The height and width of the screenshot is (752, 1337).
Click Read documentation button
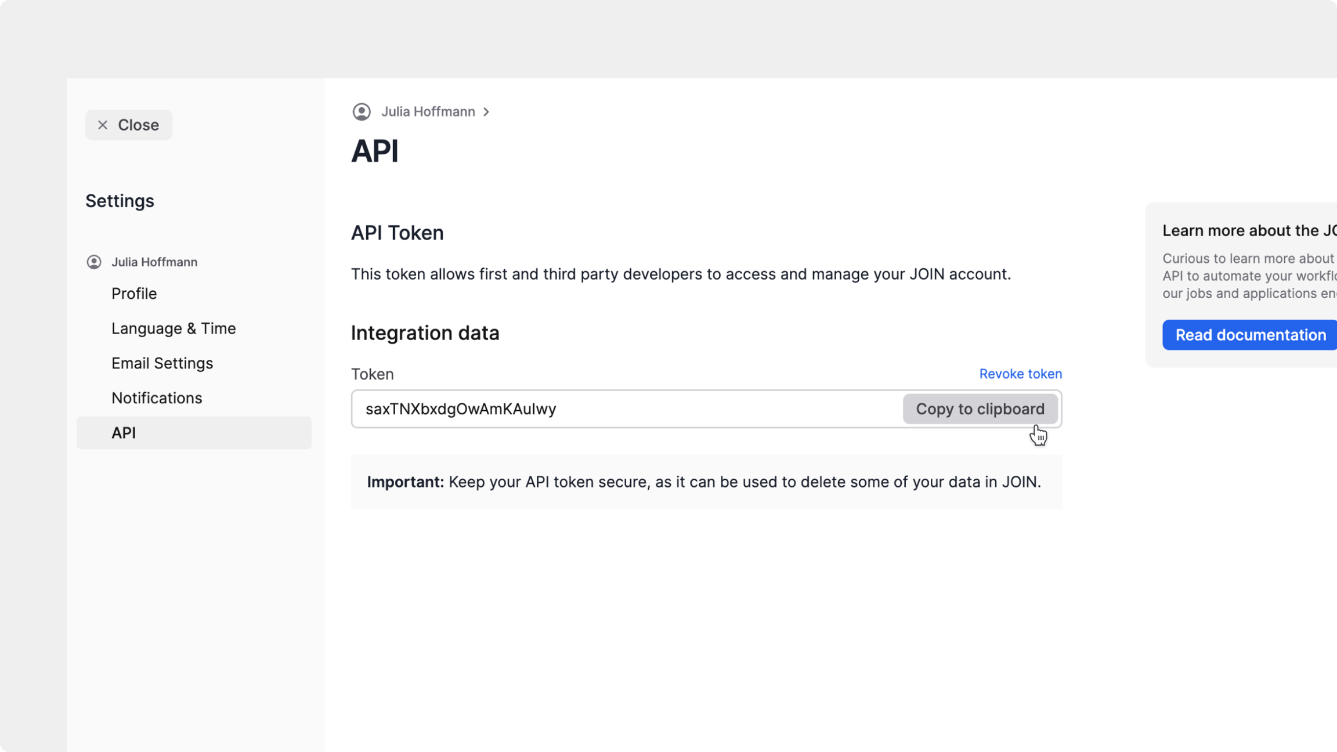(1250, 335)
